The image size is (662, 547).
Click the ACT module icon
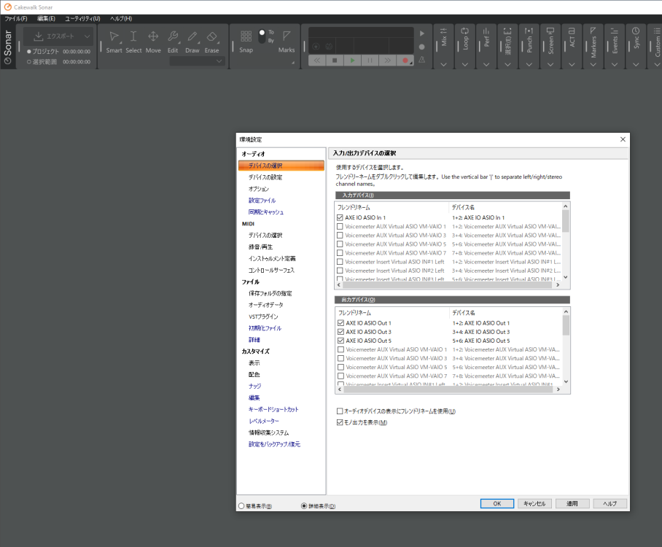572,31
